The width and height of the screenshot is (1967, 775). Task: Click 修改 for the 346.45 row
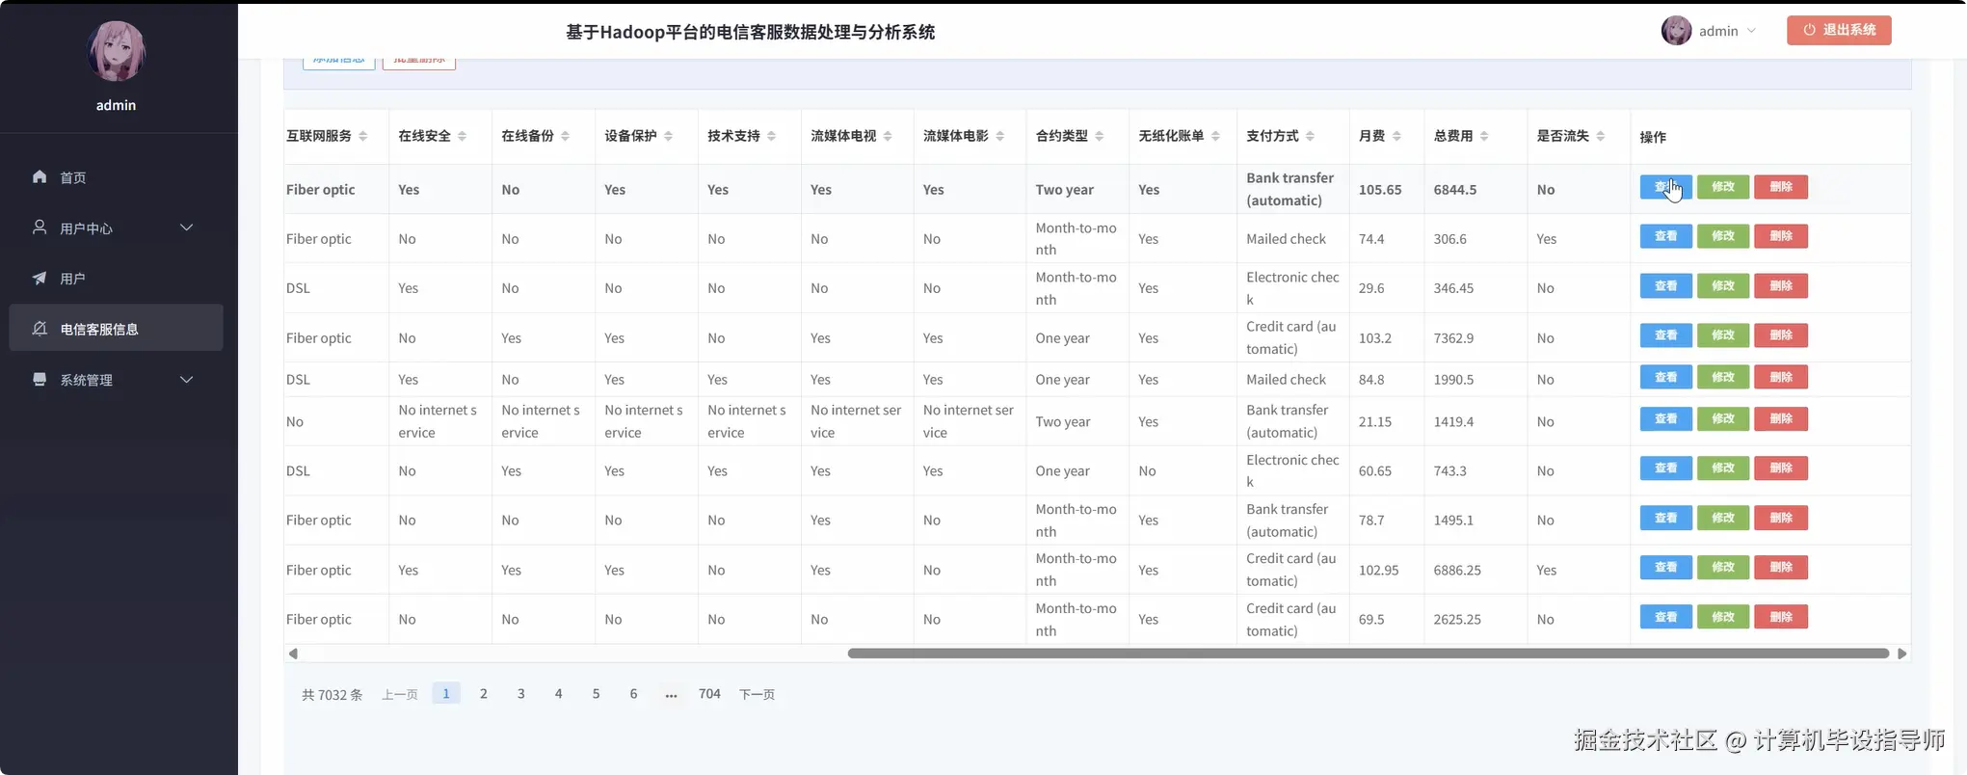tap(1723, 286)
